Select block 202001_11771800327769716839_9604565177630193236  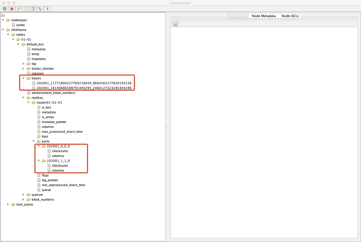[x=84, y=83]
